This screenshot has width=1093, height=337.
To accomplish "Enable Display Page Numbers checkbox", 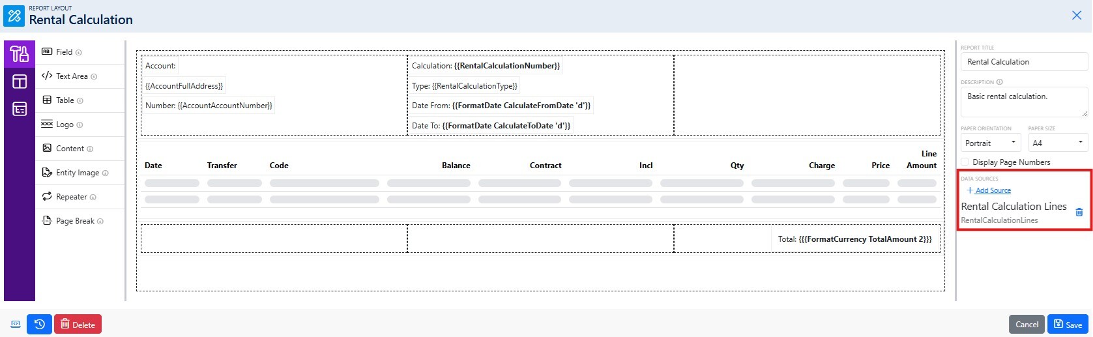I will click(x=965, y=162).
